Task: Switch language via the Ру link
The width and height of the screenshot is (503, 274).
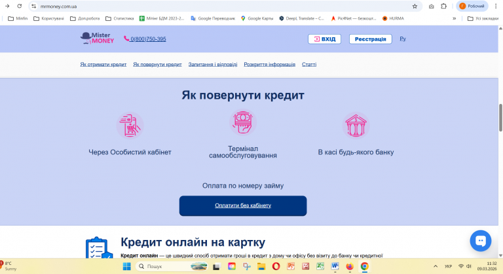Action: point(403,39)
